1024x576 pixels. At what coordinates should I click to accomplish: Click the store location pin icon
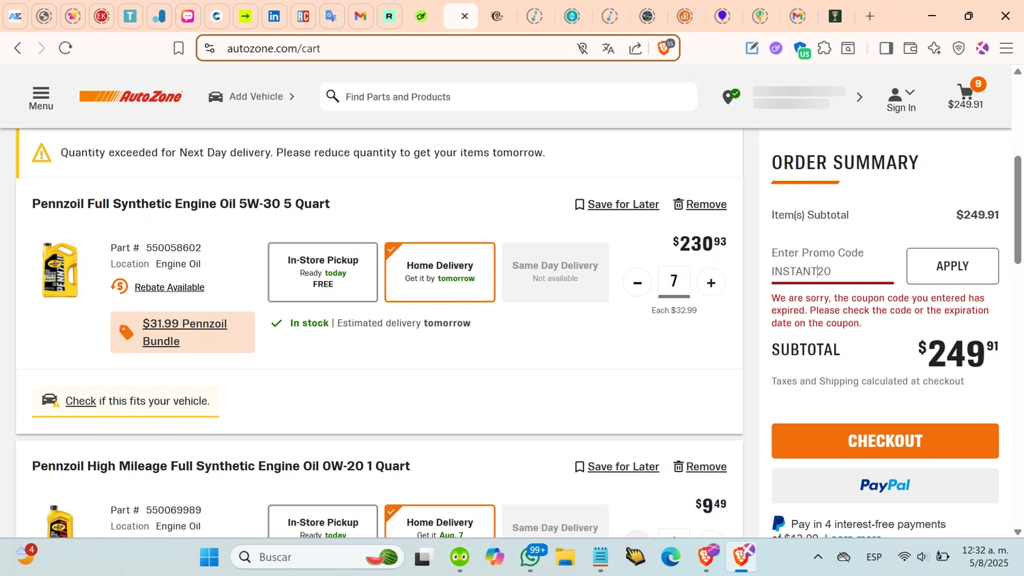click(x=730, y=97)
